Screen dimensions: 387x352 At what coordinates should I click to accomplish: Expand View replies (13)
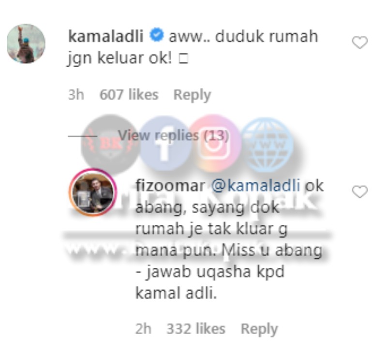[173, 135]
